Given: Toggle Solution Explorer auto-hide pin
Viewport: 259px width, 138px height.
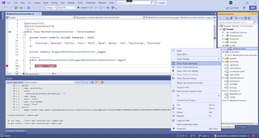Looking at the screenshot, I should point(252,14).
